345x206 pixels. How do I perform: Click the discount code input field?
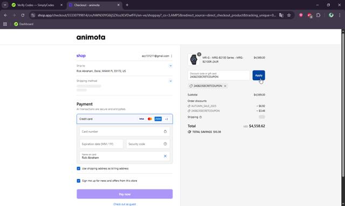tap(219, 75)
